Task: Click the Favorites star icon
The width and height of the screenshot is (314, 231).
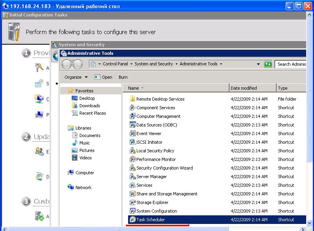Action: [71, 90]
